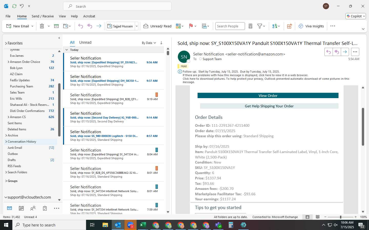369x230 pixels.
Task: Expand the Amazon Order Choice folder
Action: (8, 62)
